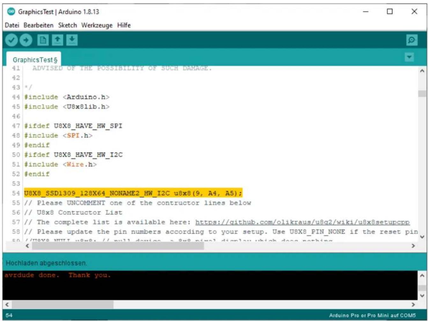This screenshot has width=428, height=321.
Task: Open a sketch with the Open icon
Action: (57, 40)
